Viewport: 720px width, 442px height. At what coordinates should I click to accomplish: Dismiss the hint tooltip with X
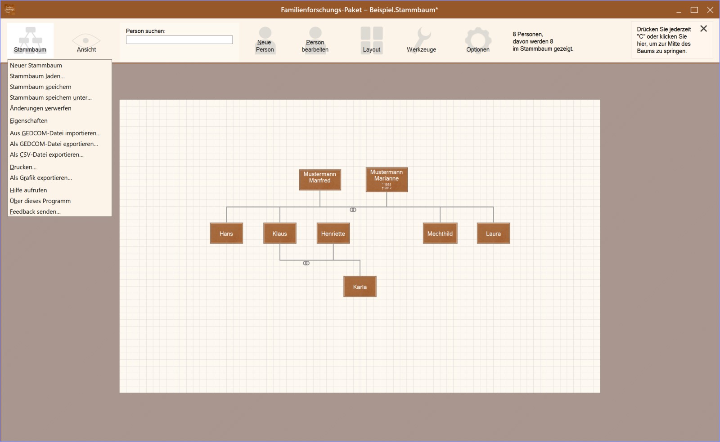(x=704, y=29)
